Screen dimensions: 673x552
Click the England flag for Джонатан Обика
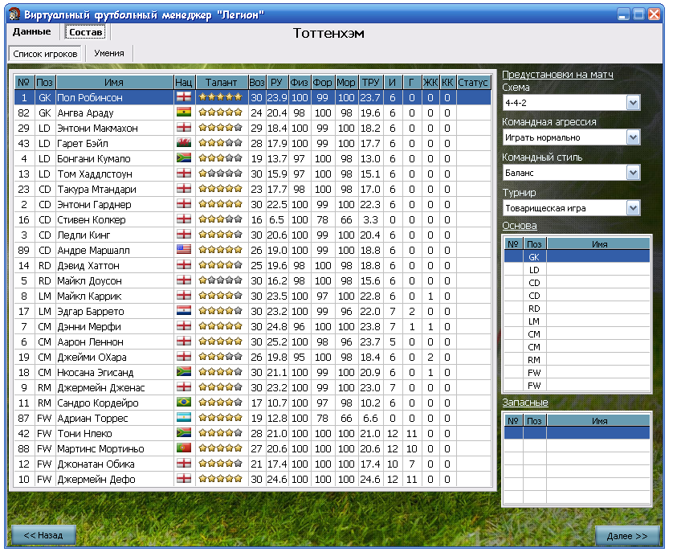184,463
